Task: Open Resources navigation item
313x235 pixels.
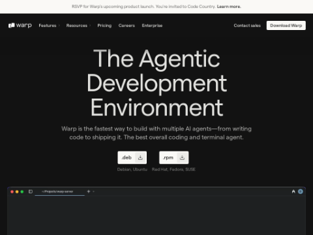Action: (x=77, y=25)
